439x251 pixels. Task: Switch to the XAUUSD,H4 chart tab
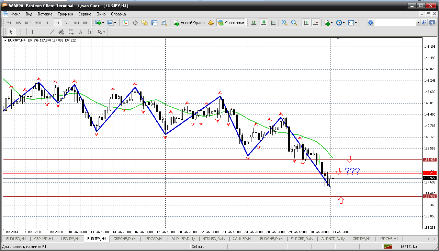(243, 239)
